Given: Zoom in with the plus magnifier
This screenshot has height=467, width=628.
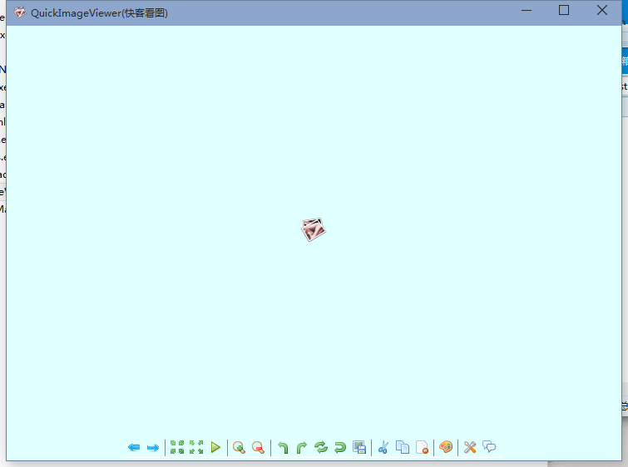Looking at the screenshot, I should (x=239, y=447).
